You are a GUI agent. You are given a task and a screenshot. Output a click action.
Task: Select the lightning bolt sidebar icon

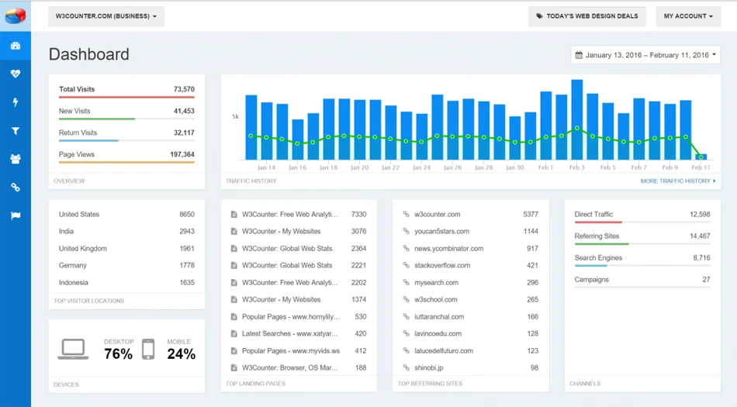pos(15,102)
